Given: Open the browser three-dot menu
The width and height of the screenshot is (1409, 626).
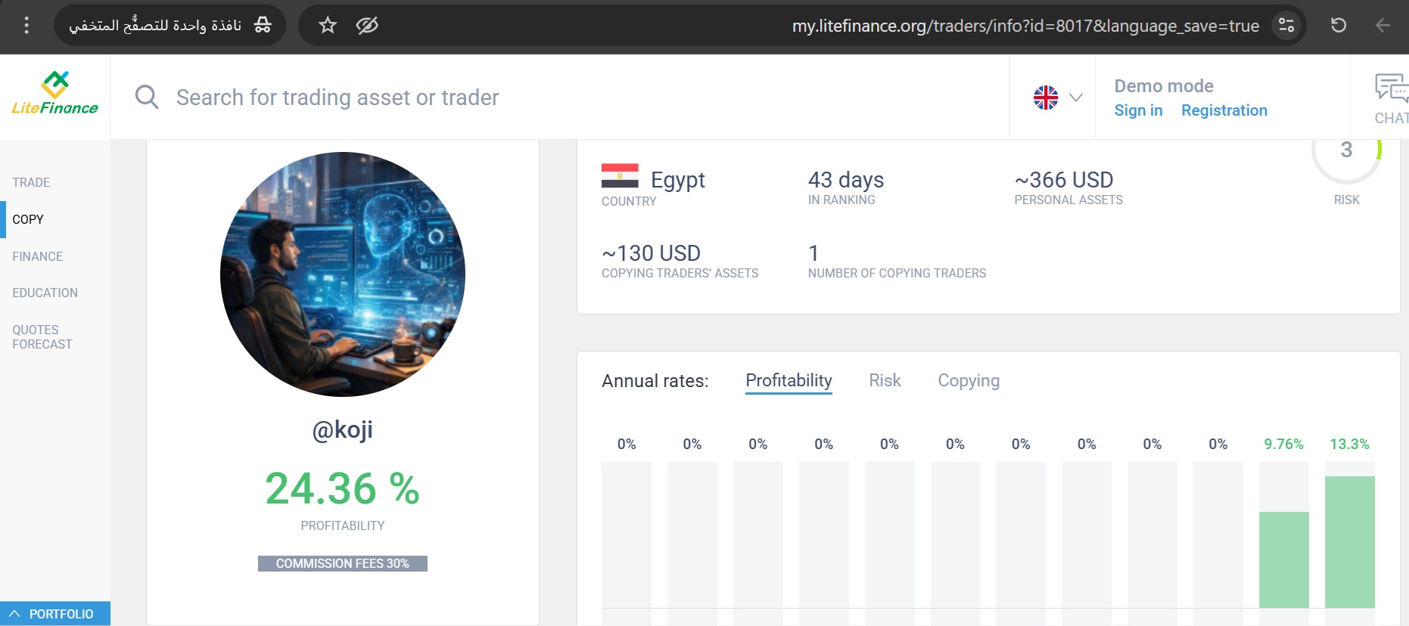Looking at the screenshot, I should coord(26,26).
